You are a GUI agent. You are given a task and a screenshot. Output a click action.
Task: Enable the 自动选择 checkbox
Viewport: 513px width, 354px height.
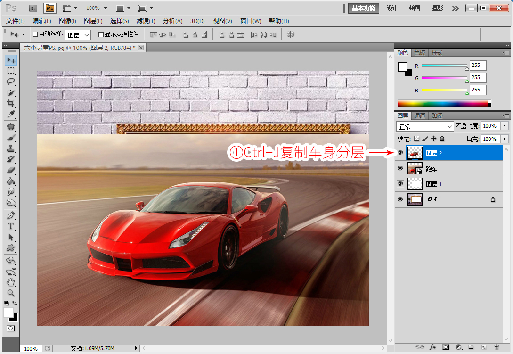click(x=35, y=34)
